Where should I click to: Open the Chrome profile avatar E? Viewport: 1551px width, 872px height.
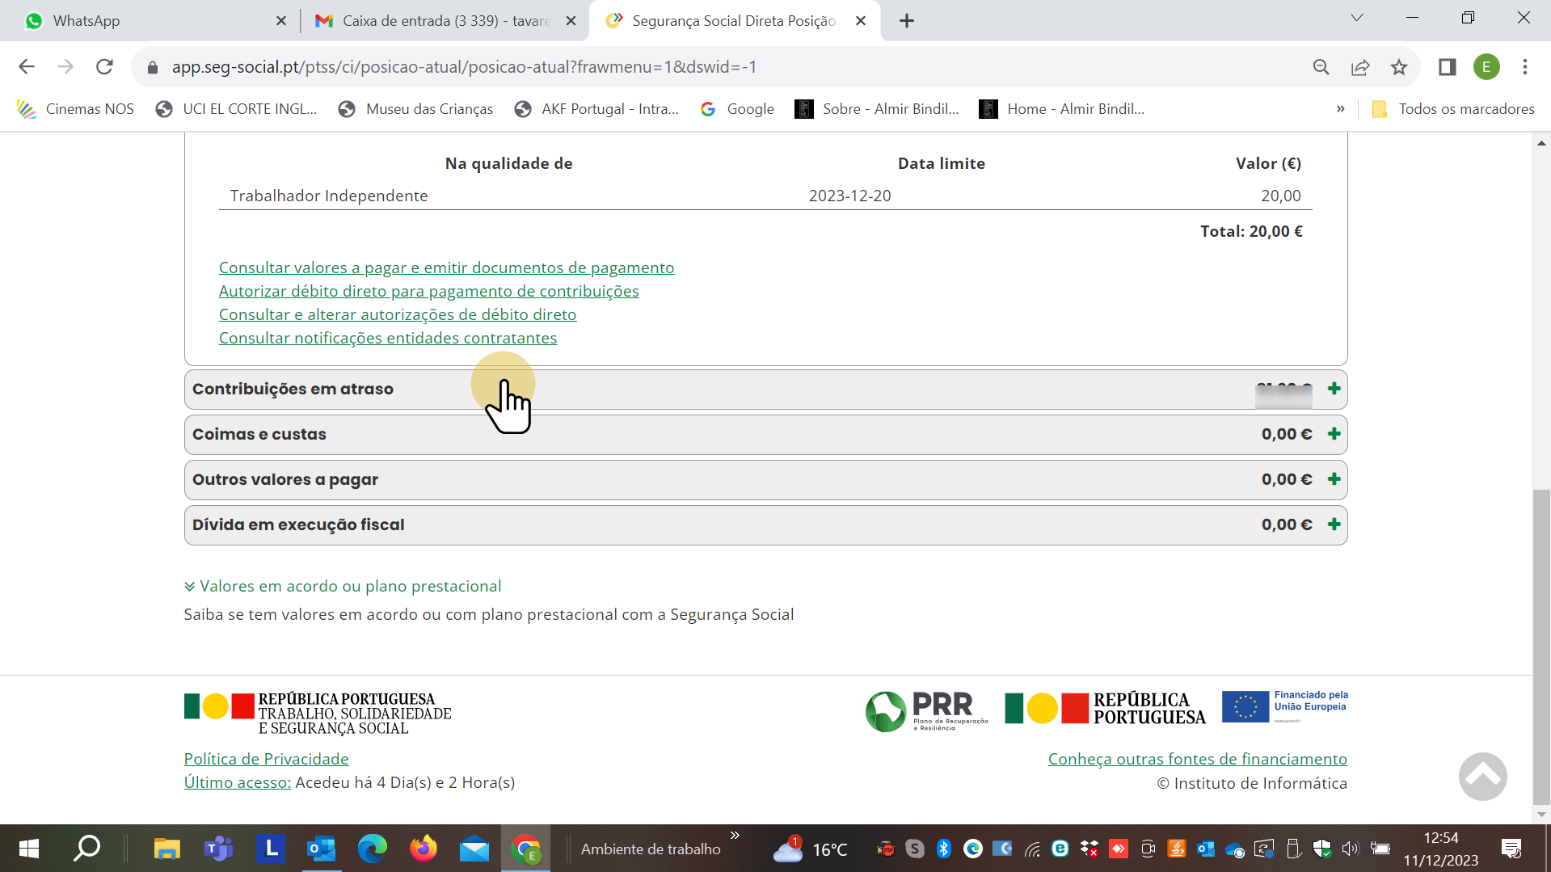(1486, 67)
